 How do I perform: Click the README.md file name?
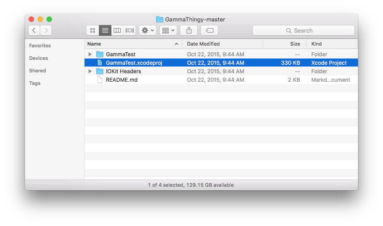(122, 80)
